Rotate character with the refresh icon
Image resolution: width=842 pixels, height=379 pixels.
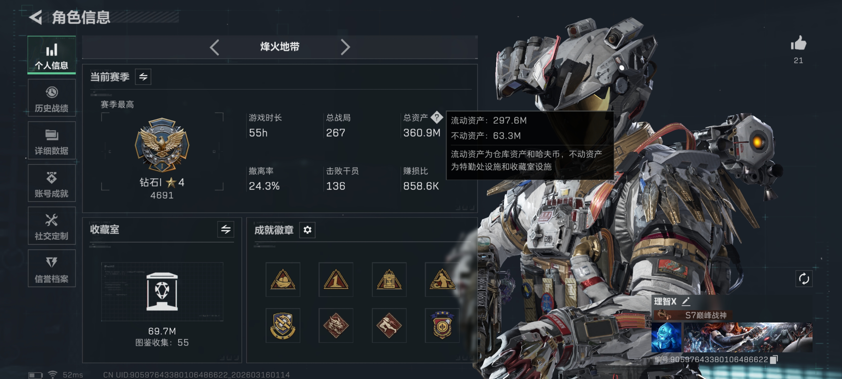pyautogui.click(x=804, y=279)
